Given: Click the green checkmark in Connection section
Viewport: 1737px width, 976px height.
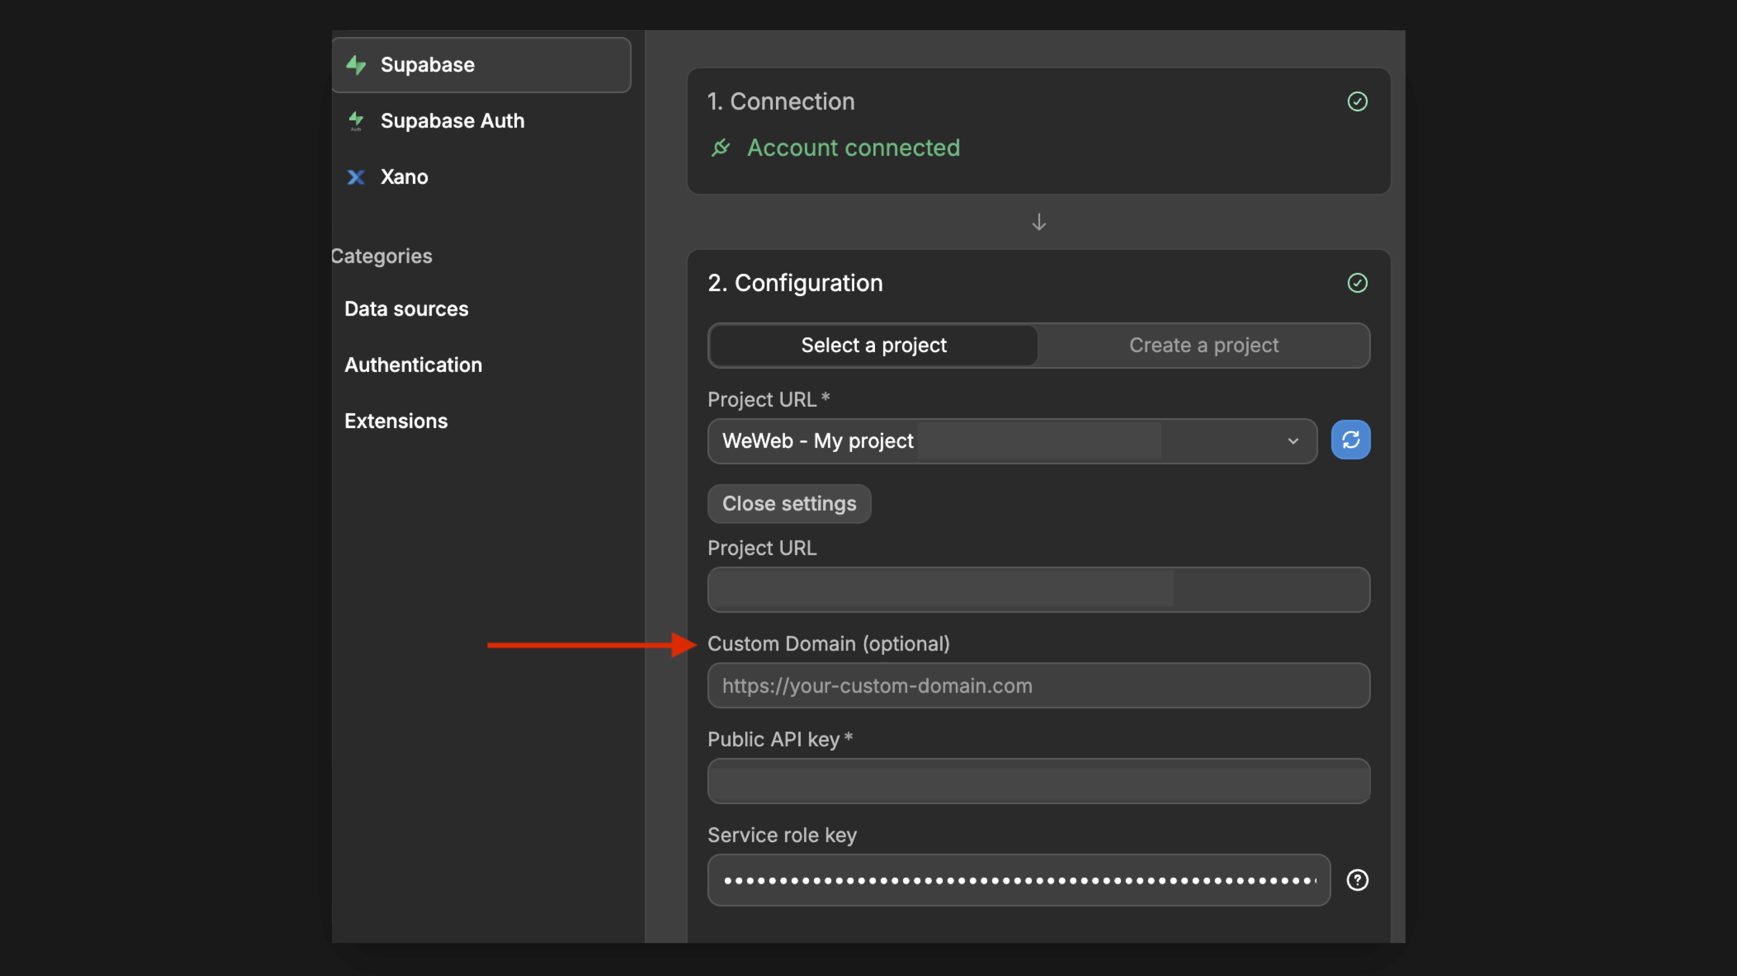Looking at the screenshot, I should [1357, 102].
